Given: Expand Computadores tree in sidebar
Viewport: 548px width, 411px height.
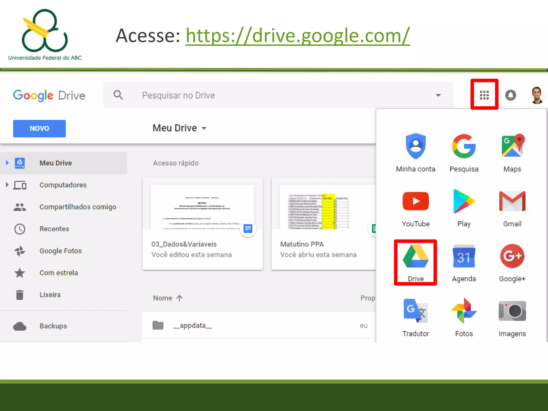Looking at the screenshot, I should pyautogui.click(x=7, y=185).
